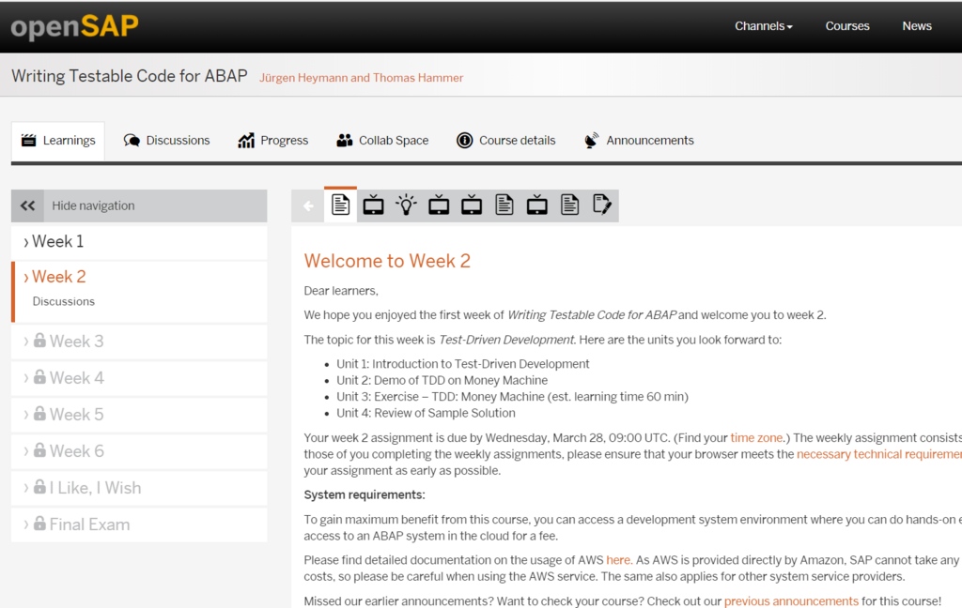
Task: Click the lock icon beside Week 3
Action: coord(39,341)
